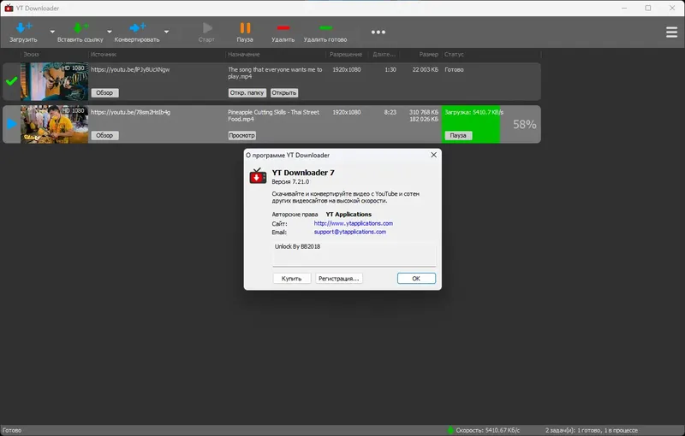This screenshot has width=685, height=436.
Task: Click the Просмотр button
Action: [x=242, y=136]
